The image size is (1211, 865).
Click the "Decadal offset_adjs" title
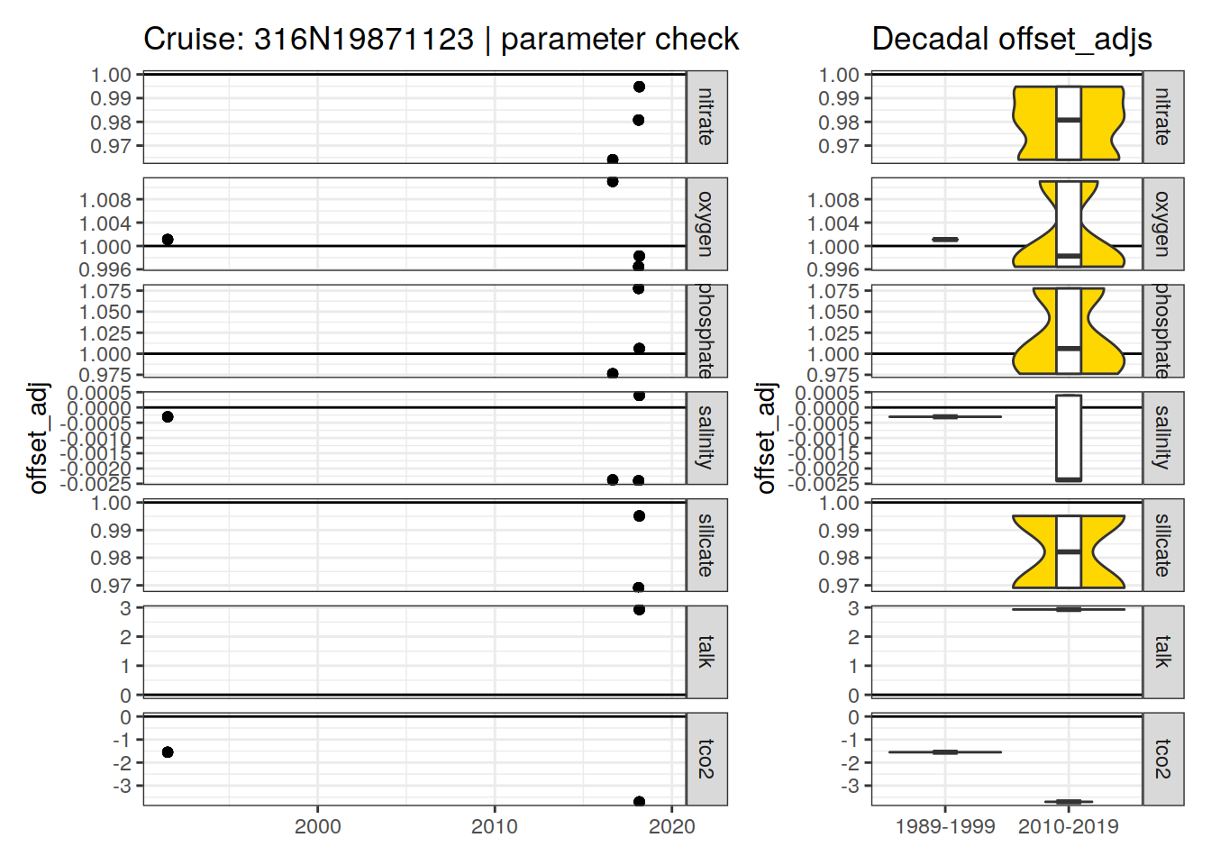click(x=1011, y=39)
